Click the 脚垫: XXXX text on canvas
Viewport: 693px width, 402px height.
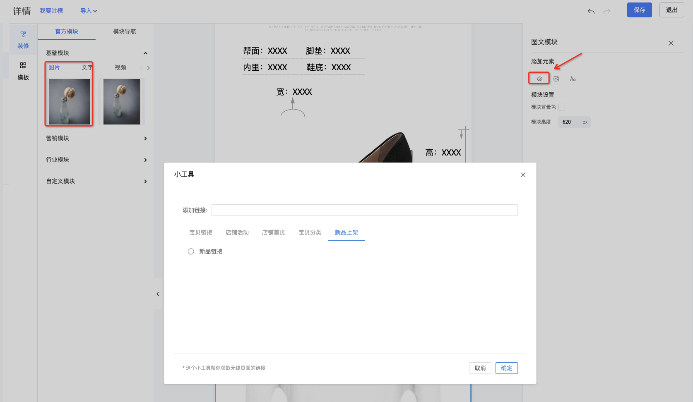[328, 51]
